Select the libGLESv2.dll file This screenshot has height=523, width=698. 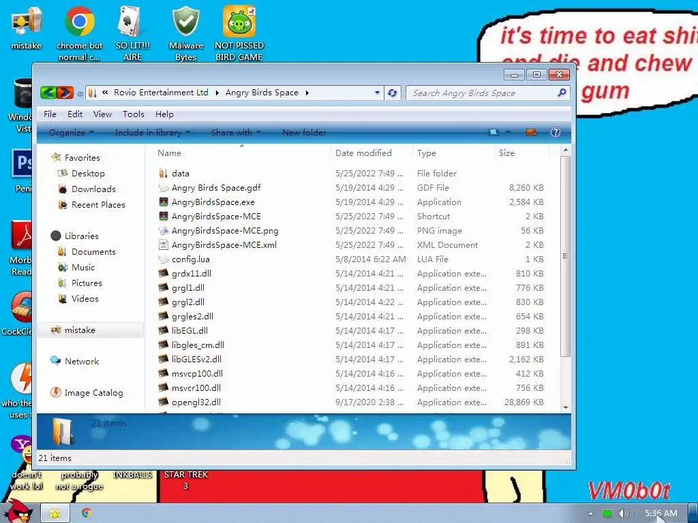[x=196, y=359]
